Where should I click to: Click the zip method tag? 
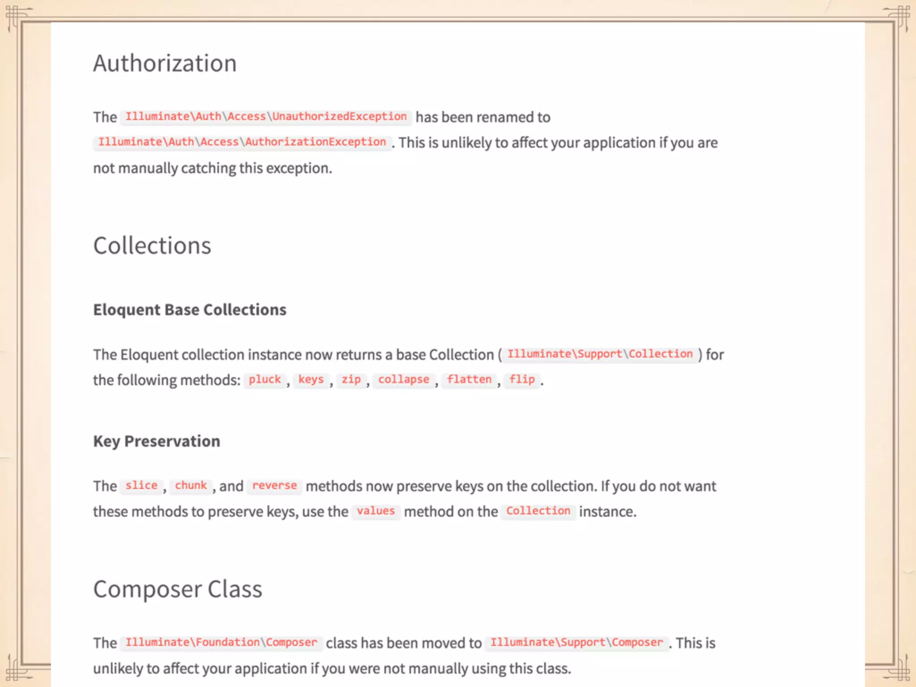point(351,380)
